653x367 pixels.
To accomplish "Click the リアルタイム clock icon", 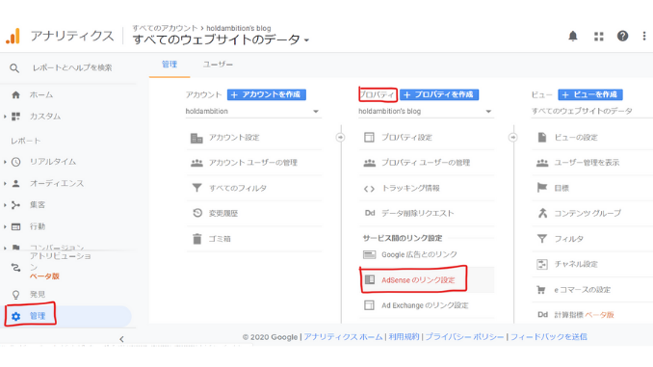I will point(15,162).
